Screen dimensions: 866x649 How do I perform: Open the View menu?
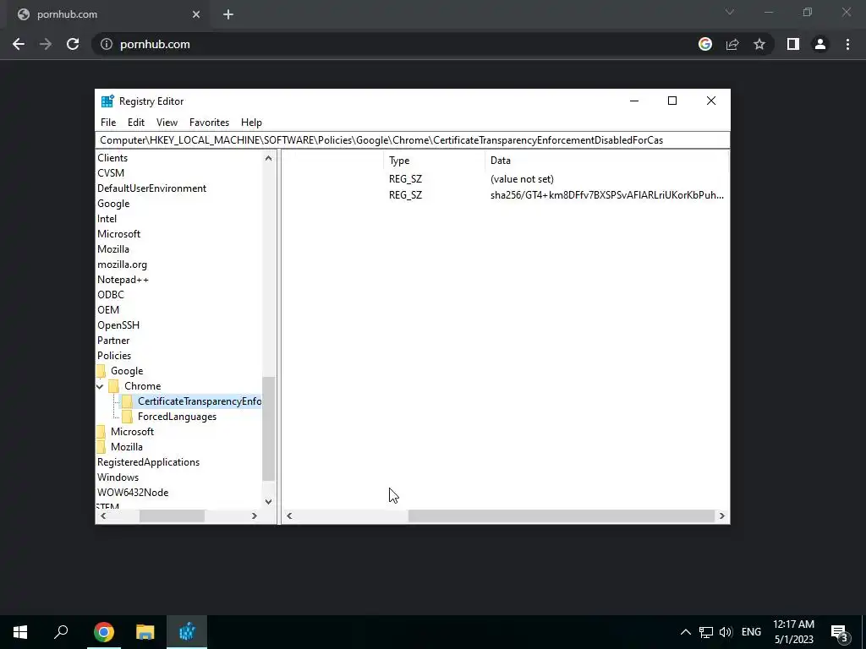(x=167, y=123)
